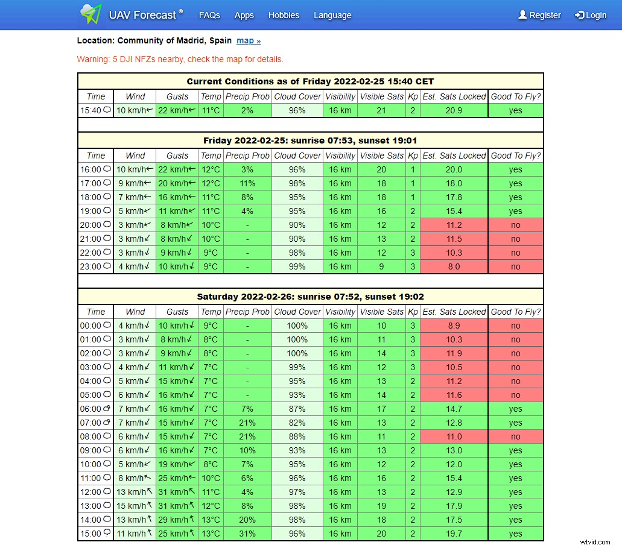622x548 pixels.
Task: Click the cloud icon beside Friday 23:00
Action: click(107, 266)
